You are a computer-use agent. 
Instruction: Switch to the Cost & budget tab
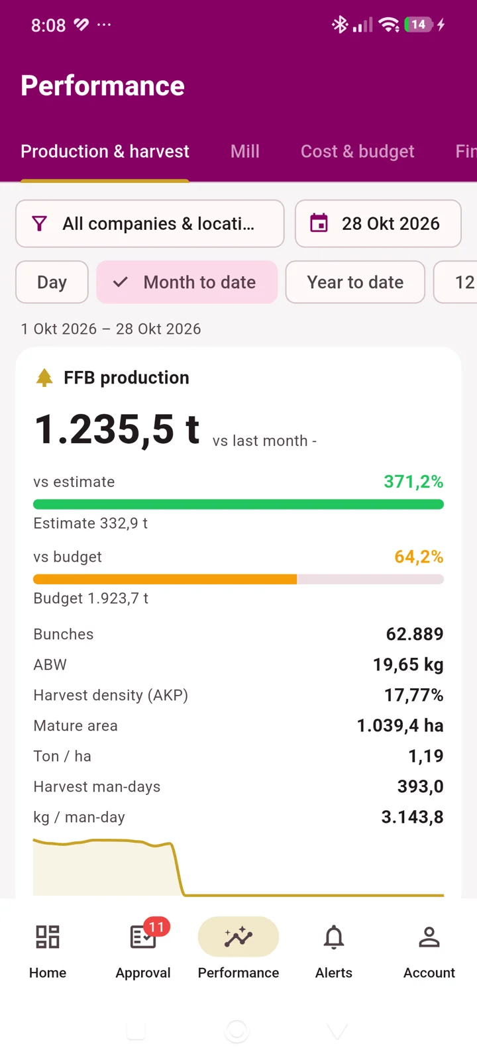pyautogui.click(x=358, y=152)
